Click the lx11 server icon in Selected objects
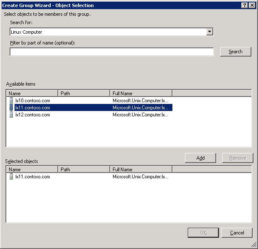The width and height of the screenshot is (258, 249). point(11,177)
